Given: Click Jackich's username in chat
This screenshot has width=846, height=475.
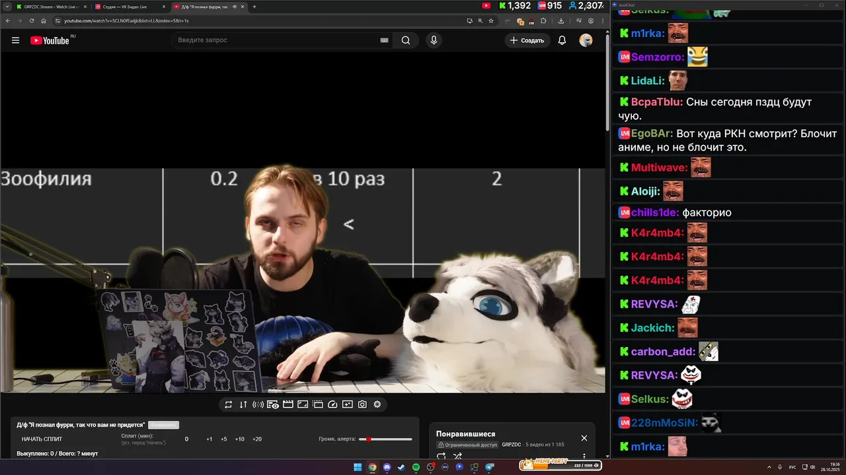Looking at the screenshot, I should click(652, 328).
